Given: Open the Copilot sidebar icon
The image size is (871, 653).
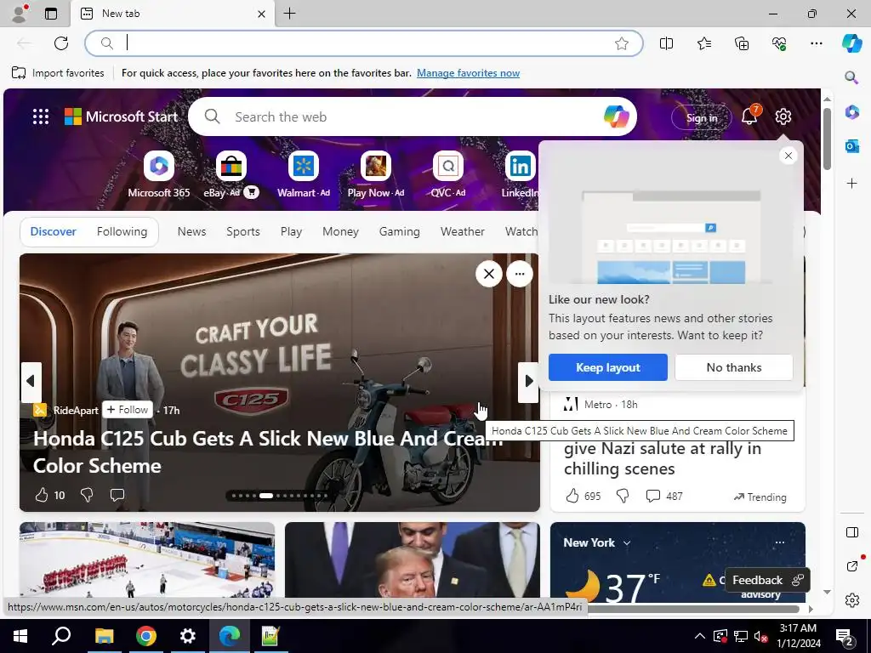Looking at the screenshot, I should tap(851, 43).
